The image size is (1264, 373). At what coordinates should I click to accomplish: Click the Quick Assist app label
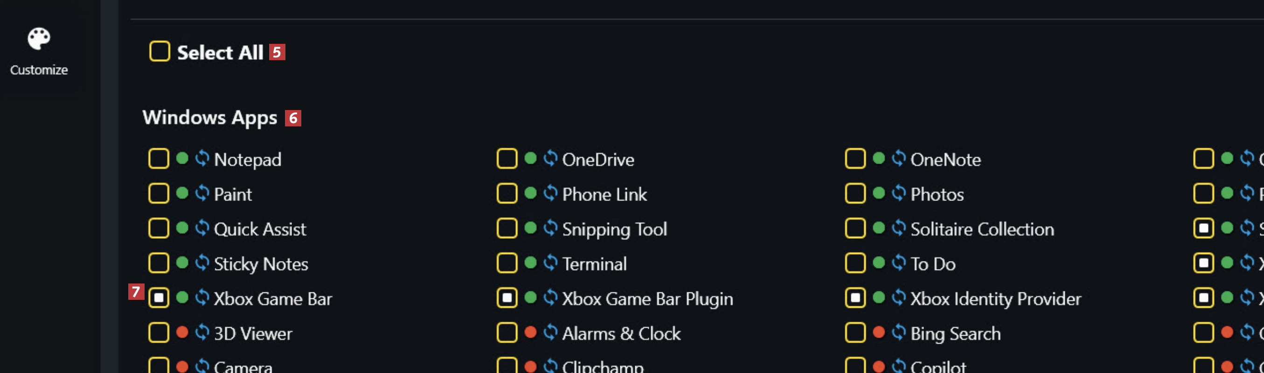tap(260, 229)
